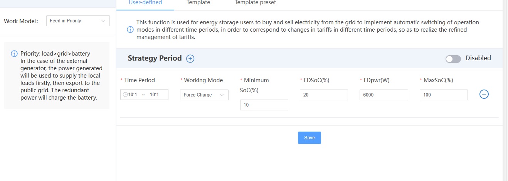
Task: Open the Template tab
Action: tap(198, 3)
